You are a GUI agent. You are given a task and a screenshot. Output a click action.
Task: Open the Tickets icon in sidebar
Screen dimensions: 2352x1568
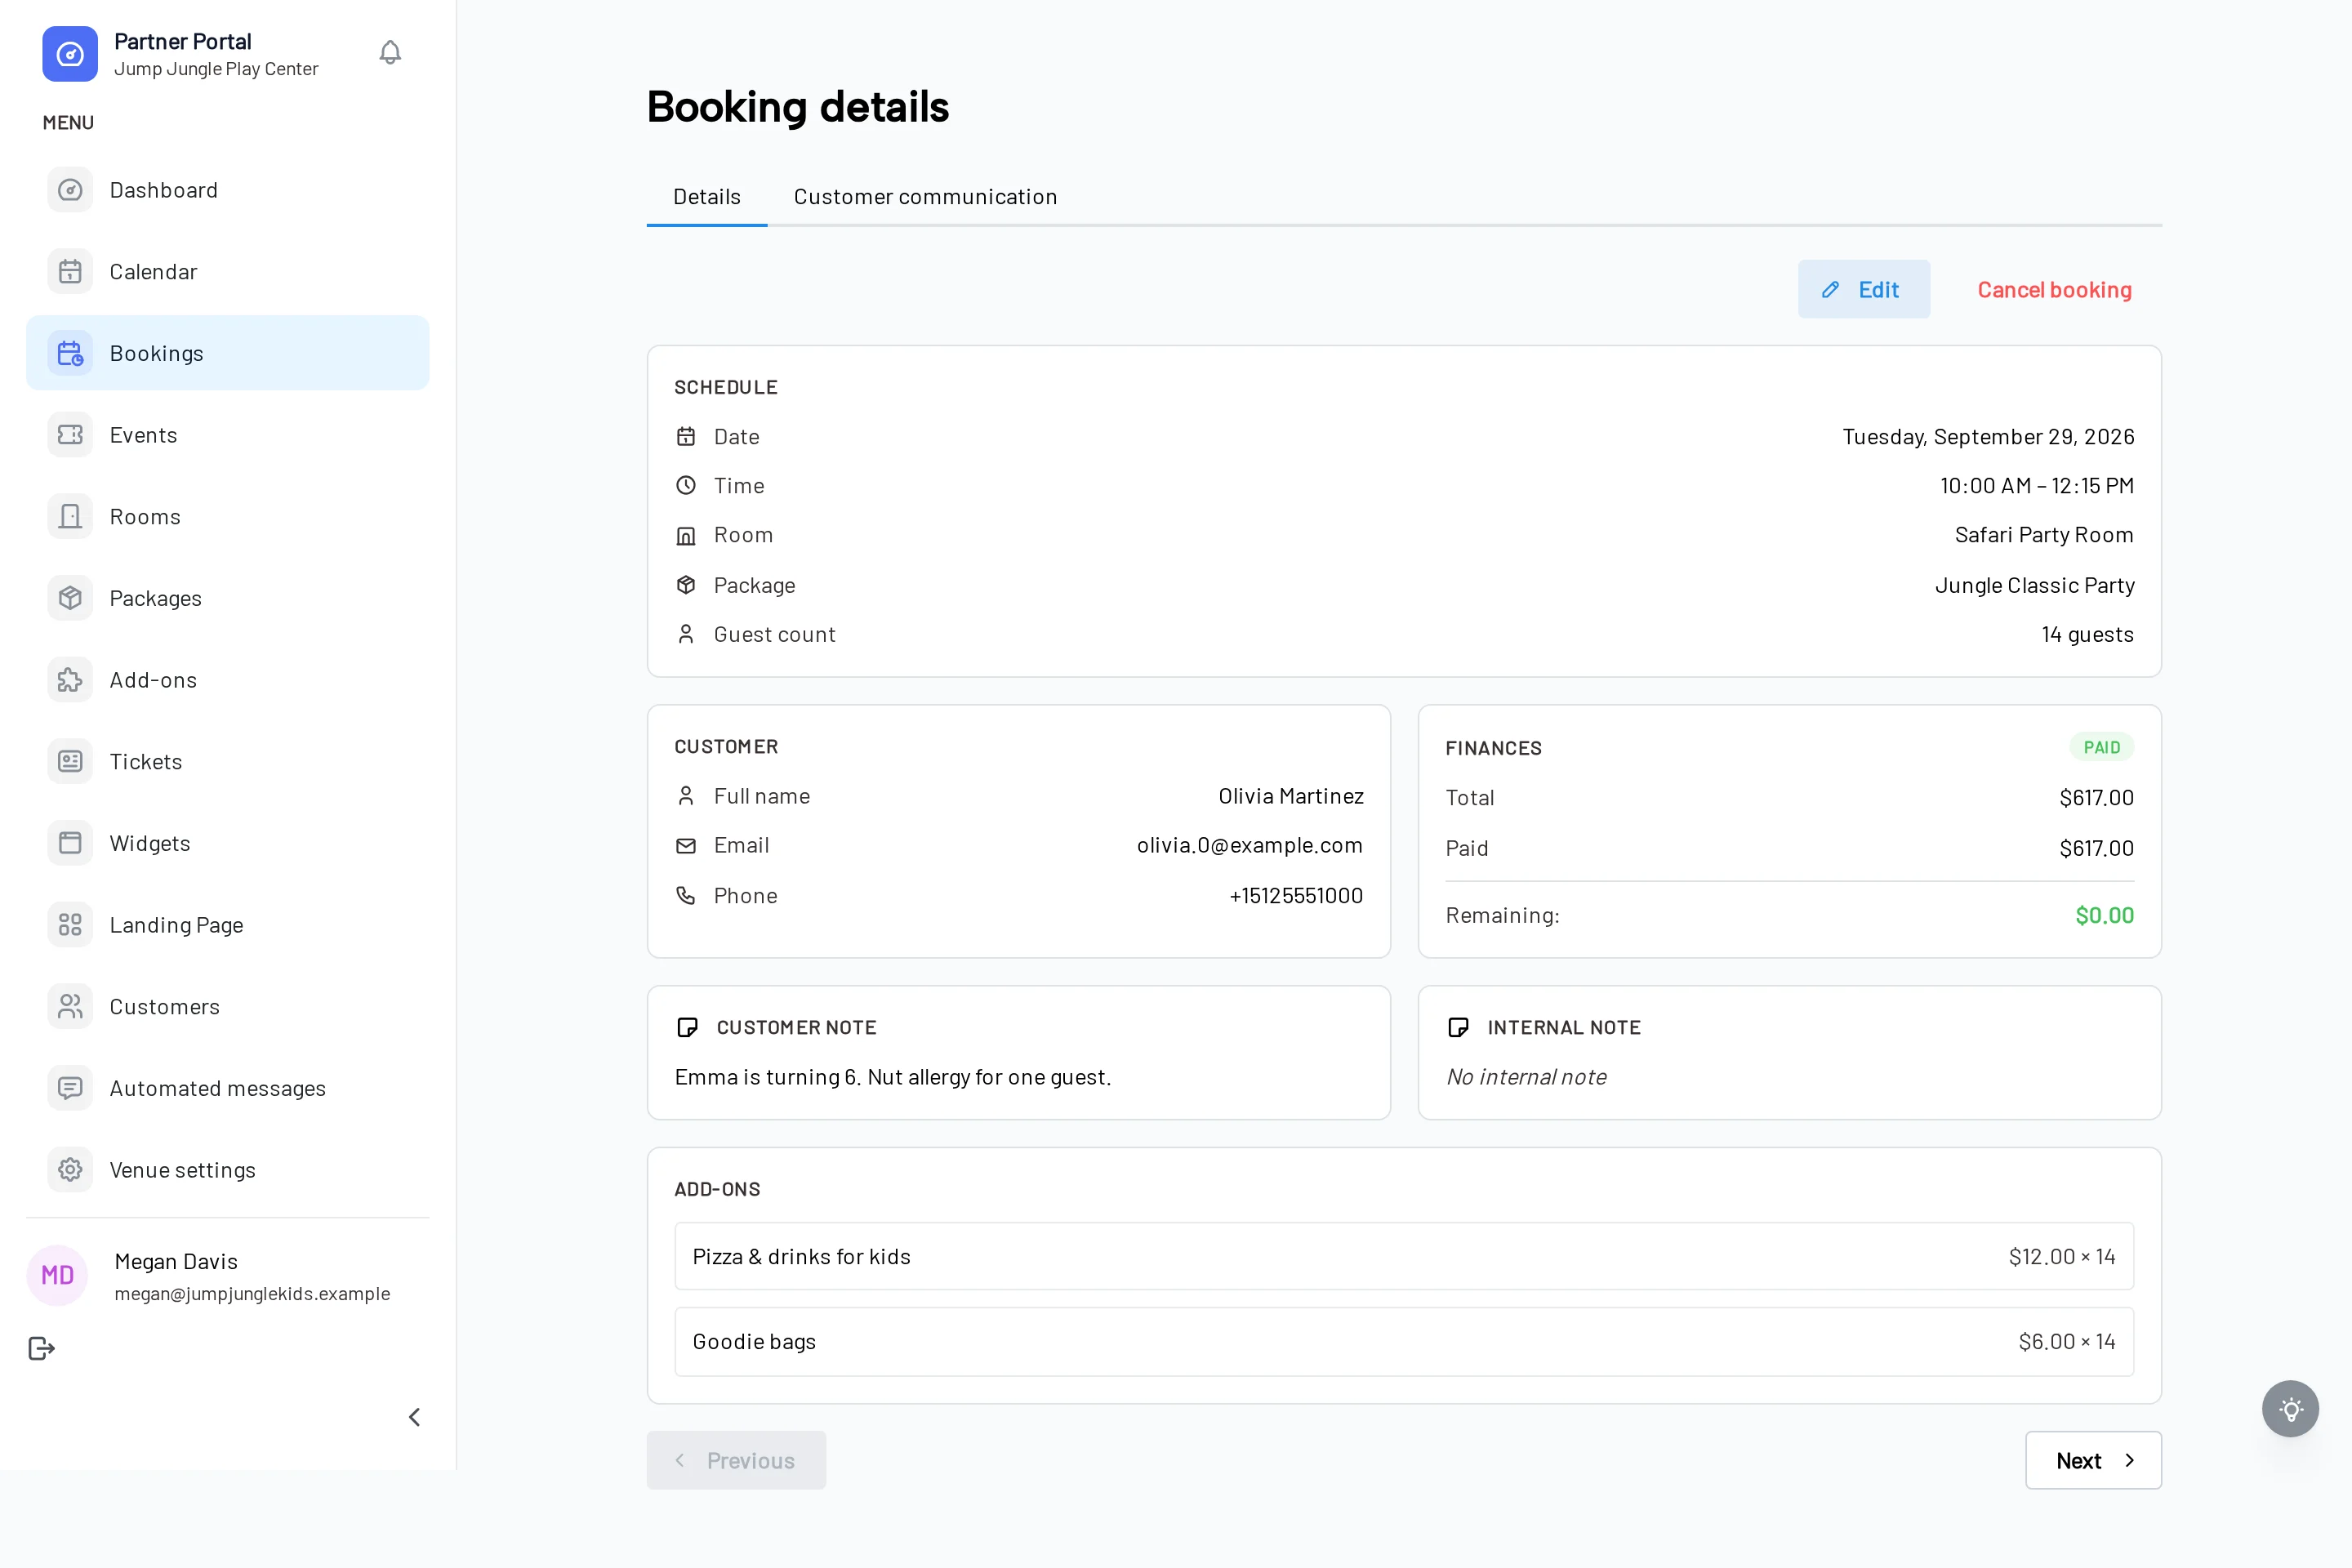70,762
